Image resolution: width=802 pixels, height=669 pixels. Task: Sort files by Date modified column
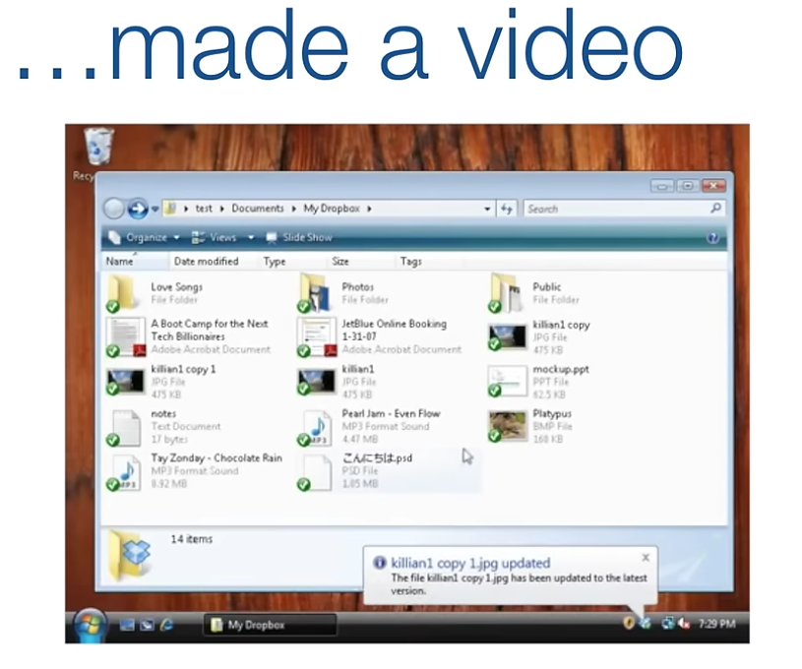click(206, 262)
